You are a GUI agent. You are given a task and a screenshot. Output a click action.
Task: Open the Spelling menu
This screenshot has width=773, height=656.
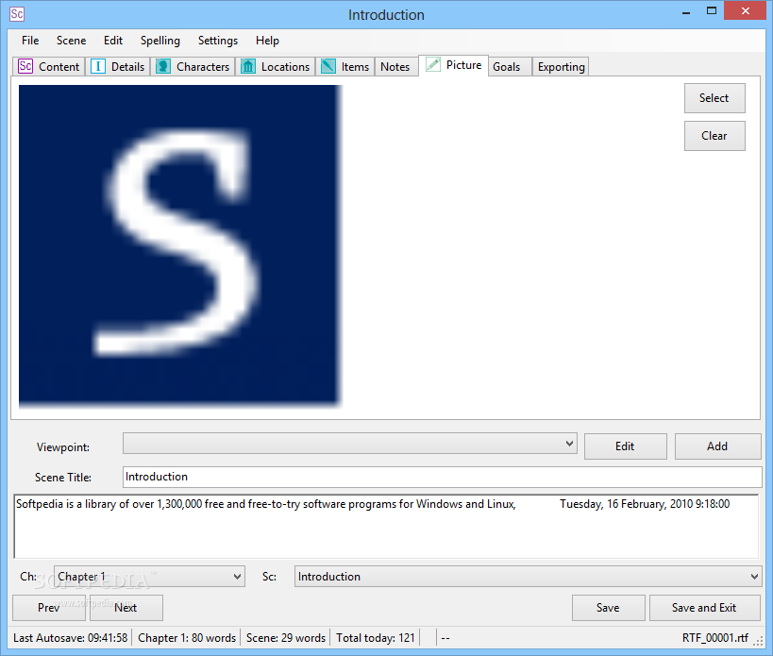click(x=160, y=41)
